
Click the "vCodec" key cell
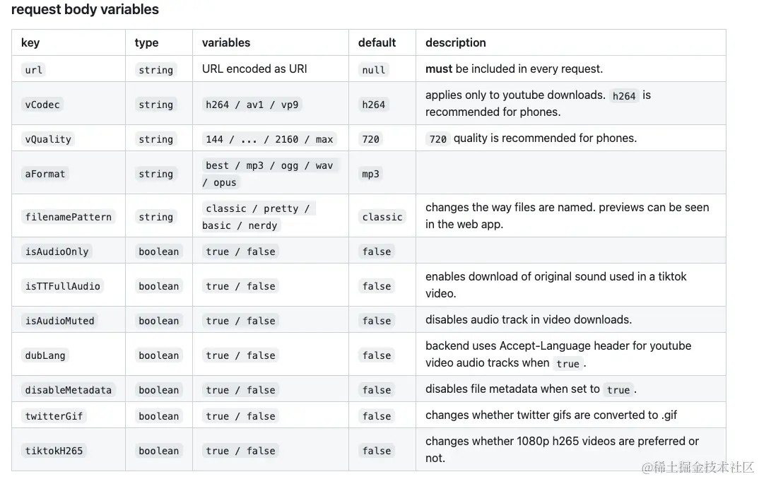pos(42,105)
